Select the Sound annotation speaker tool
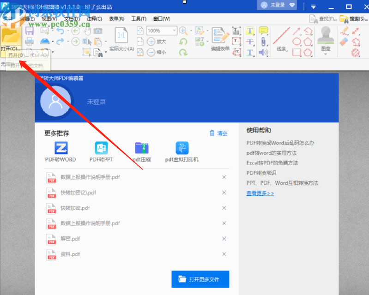 pyautogui.click(x=263, y=53)
